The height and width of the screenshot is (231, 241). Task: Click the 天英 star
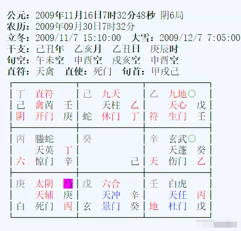point(44,150)
